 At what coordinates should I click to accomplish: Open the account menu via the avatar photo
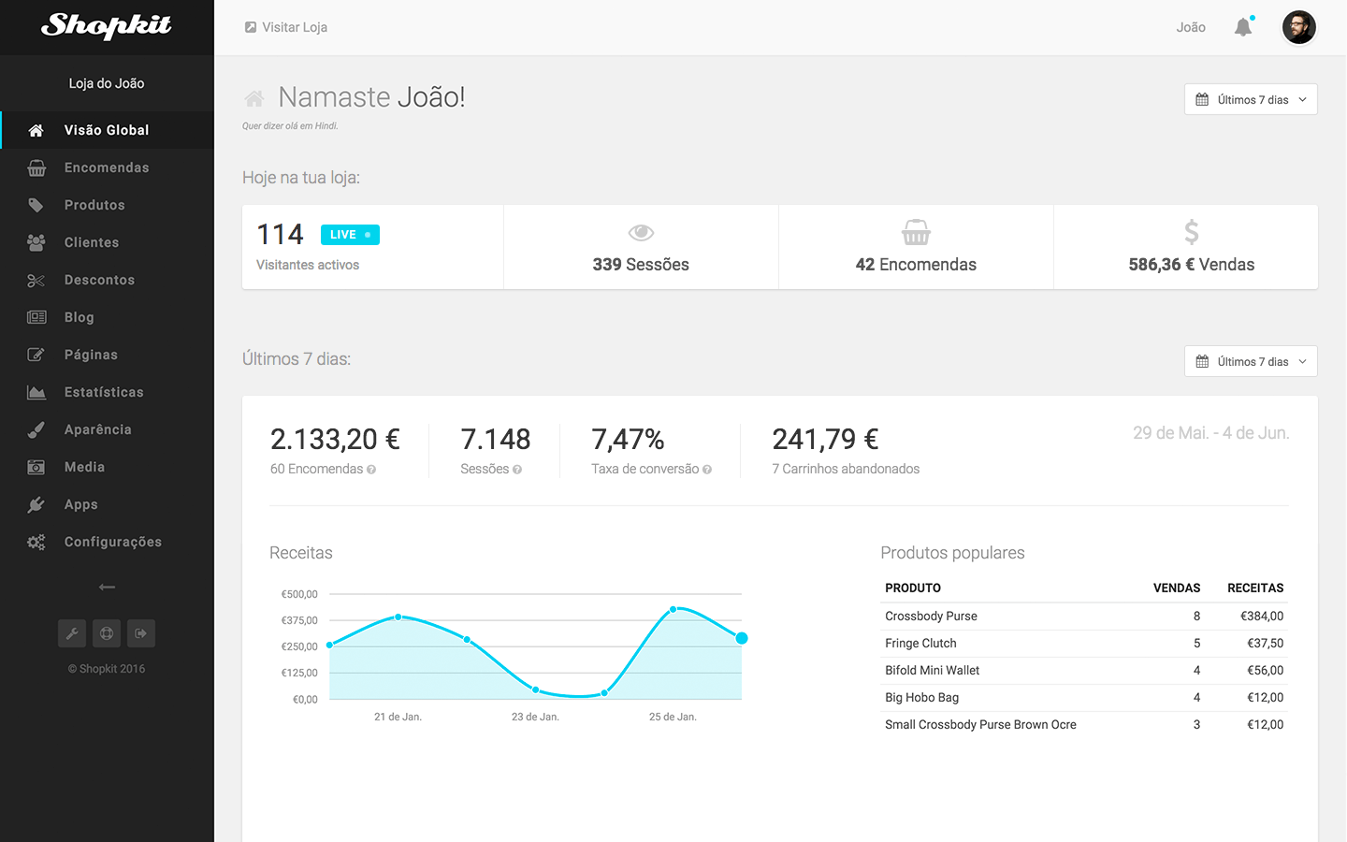1299,27
